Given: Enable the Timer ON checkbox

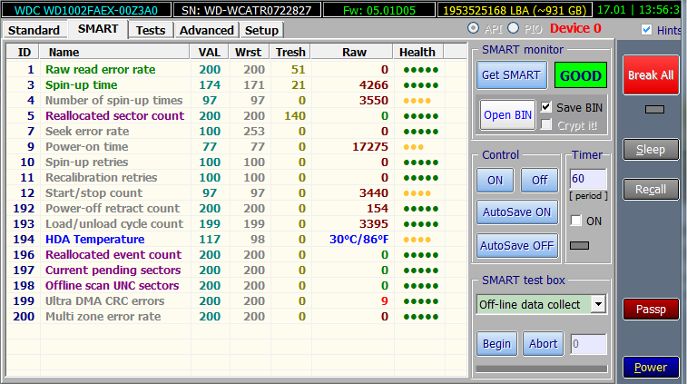Looking at the screenshot, I should click(575, 221).
